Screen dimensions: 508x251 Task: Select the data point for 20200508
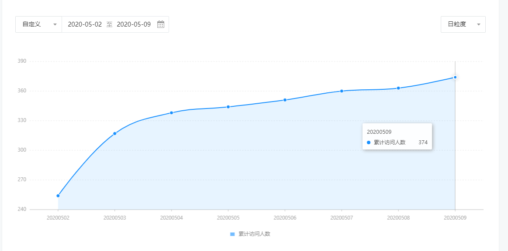point(398,88)
